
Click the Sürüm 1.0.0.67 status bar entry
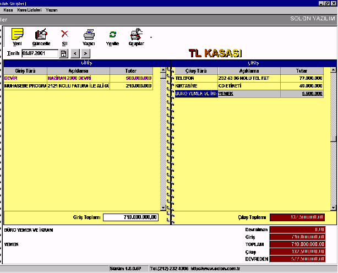[126, 269]
